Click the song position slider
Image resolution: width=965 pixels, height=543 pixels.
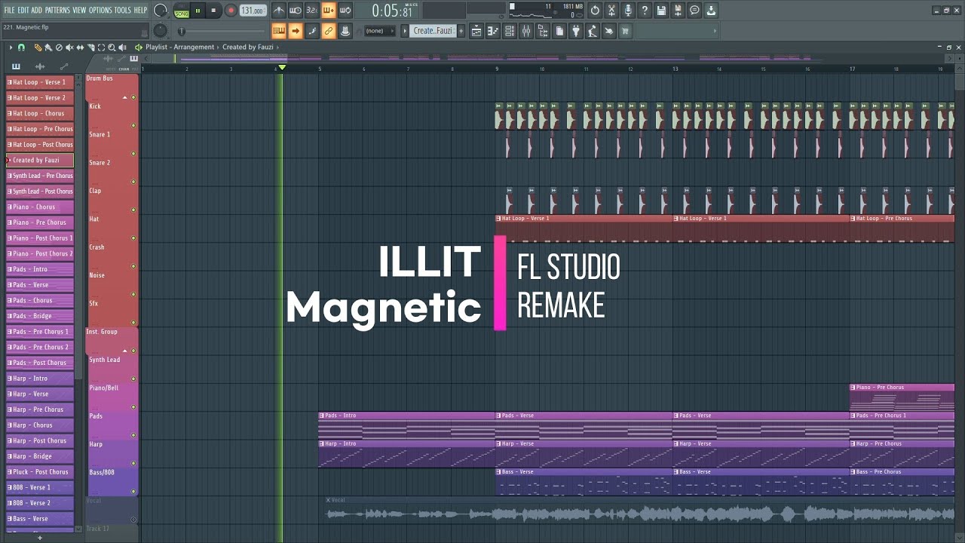point(221,31)
